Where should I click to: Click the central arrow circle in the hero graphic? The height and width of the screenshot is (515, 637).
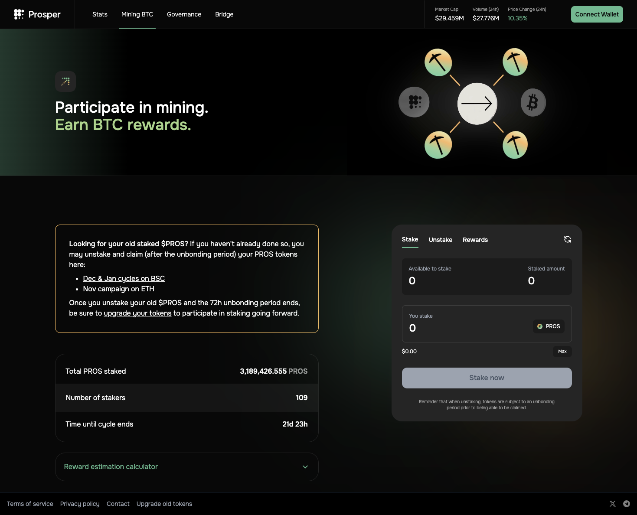[x=477, y=104]
